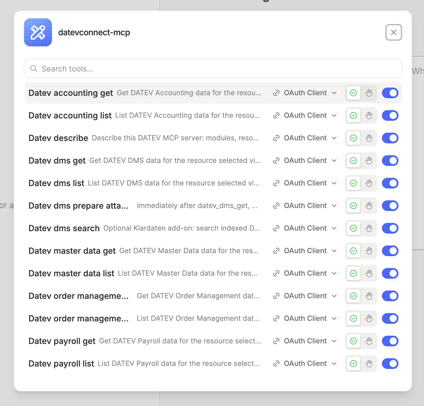This screenshot has width=424, height=406.
Task: Click the datevconnect-mcp title text
Action: click(x=94, y=32)
